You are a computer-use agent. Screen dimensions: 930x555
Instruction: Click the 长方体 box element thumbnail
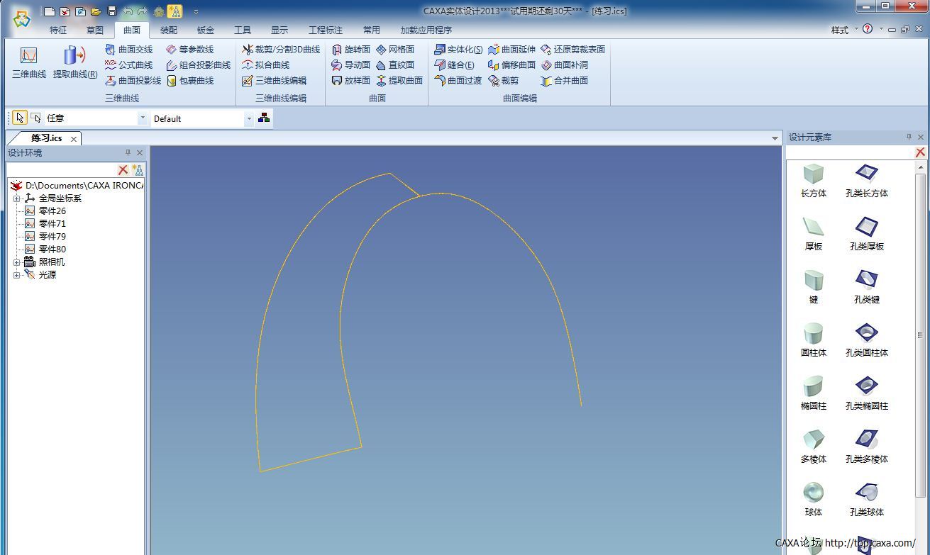(x=814, y=174)
